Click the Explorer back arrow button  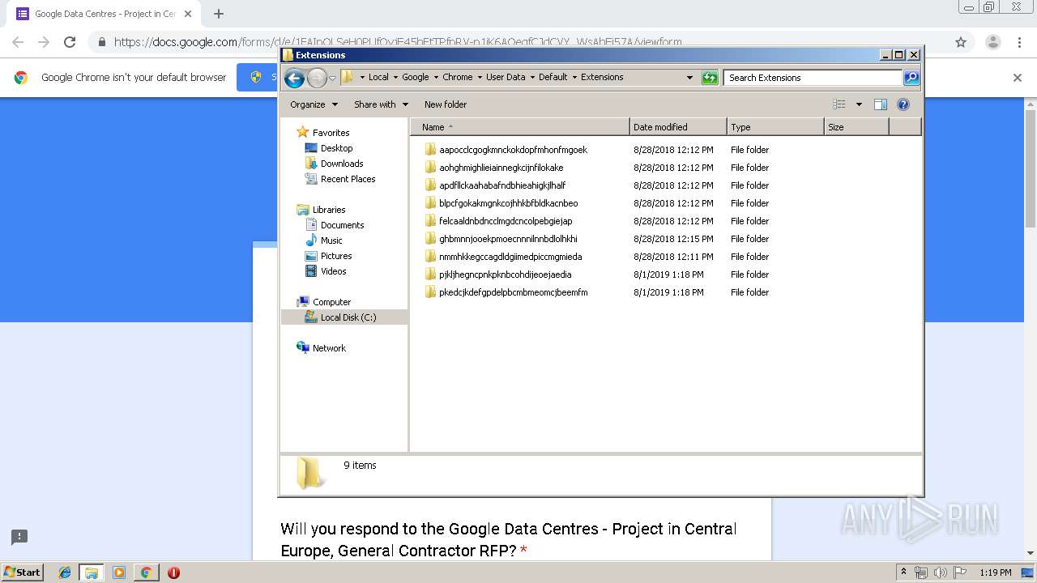[x=294, y=78]
